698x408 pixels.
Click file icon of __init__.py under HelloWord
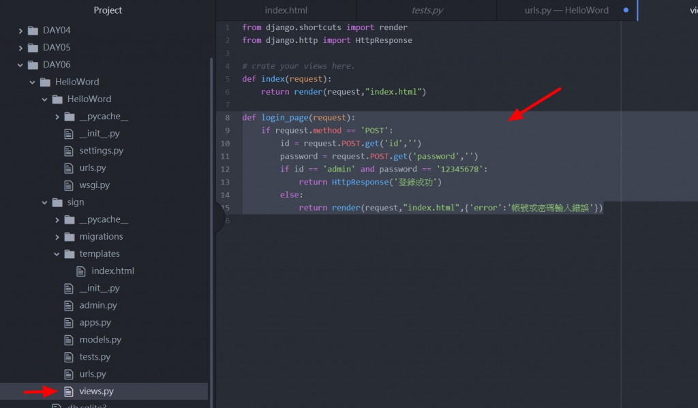69,134
